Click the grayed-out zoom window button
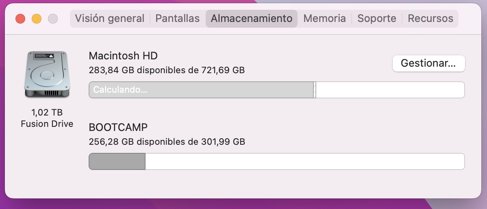487x209 pixels. [x=53, y=19]
